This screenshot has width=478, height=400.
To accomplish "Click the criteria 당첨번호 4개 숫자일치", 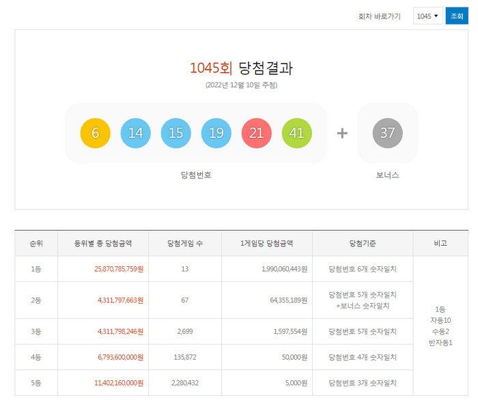I will 363,357.
